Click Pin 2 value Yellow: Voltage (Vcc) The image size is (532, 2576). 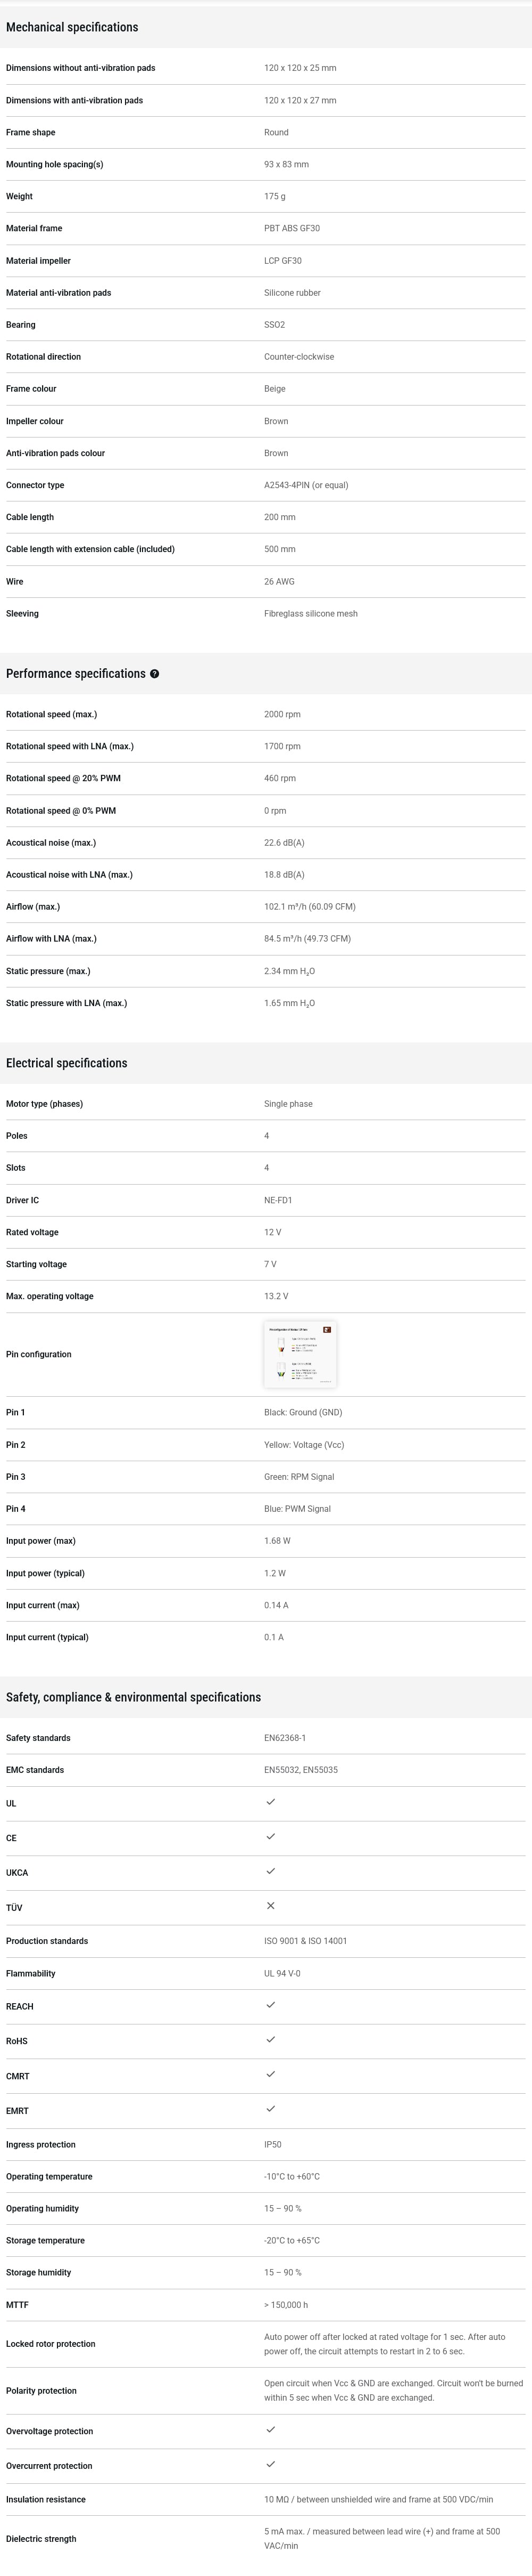[x=304, y=1445]
